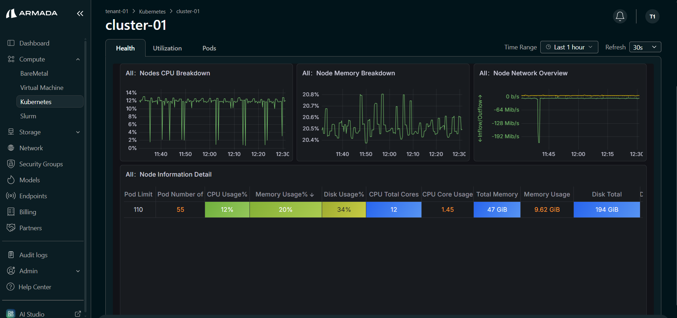Sort by Disk Usage% column header

coord(344,194)
